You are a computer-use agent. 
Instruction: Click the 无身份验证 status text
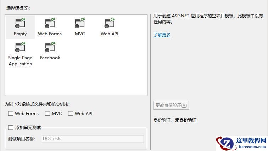tap(186, 120)
